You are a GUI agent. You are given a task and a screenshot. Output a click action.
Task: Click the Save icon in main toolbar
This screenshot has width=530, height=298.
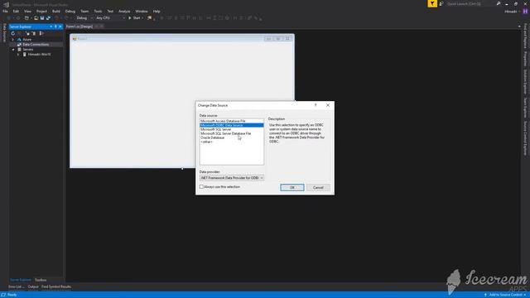coord(42,18)
